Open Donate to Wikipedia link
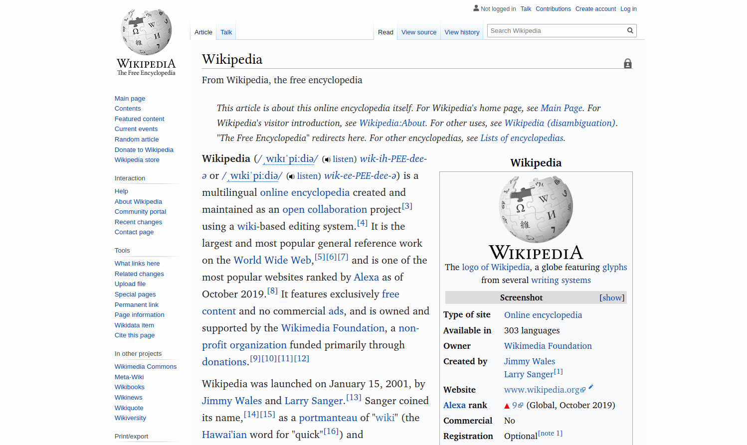Screen dimensions: 747x445 click(x=144, y=150)
